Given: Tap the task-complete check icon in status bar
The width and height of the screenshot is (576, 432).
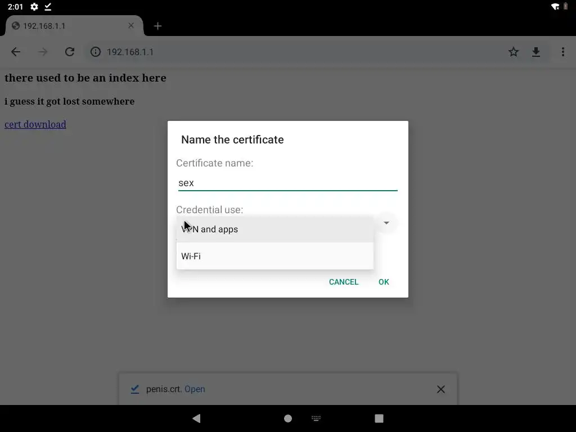Looking at the screenshot, I should (x=48, y=7).
